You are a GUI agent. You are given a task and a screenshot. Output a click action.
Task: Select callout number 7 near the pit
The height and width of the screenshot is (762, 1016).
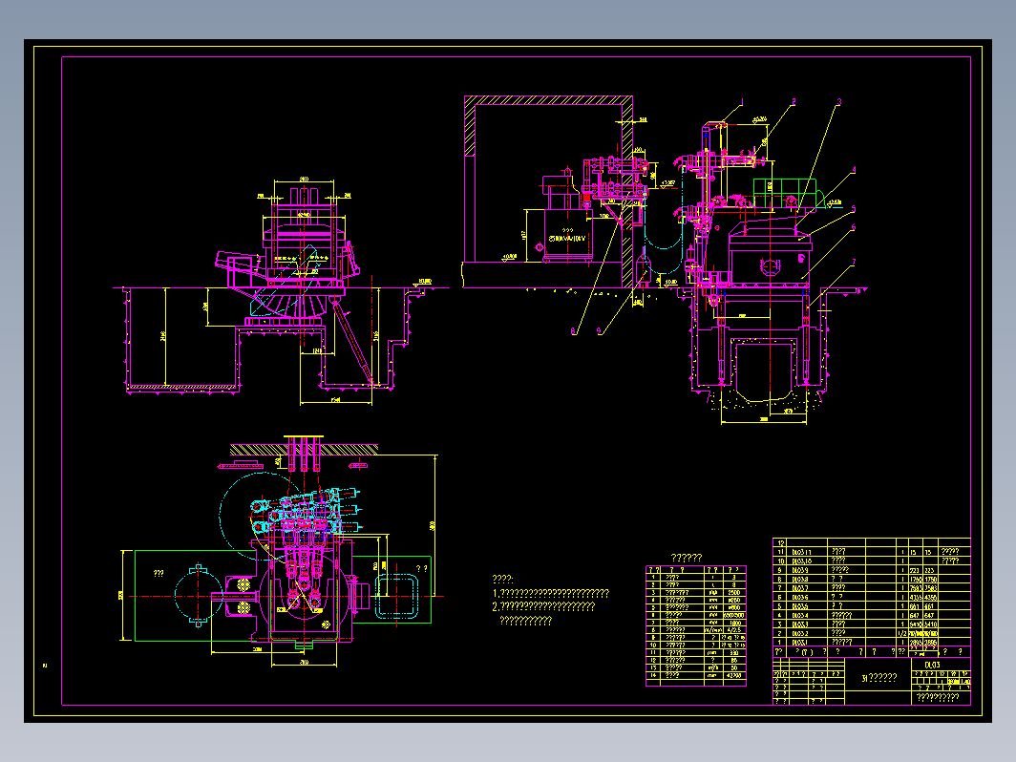[854, 263]
